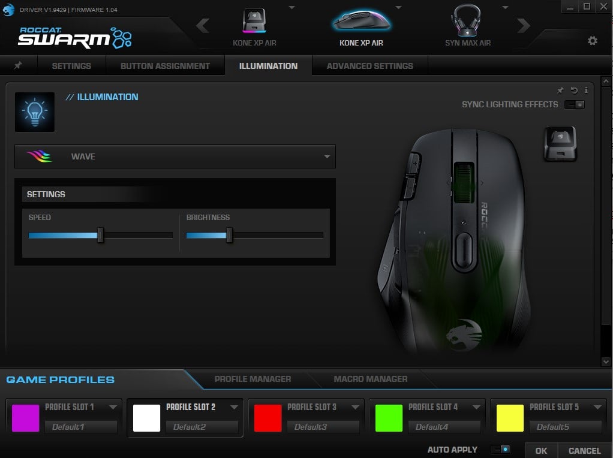
Task: Click the pin icon left of Settings tab
Action: click(x=18, y=66)
